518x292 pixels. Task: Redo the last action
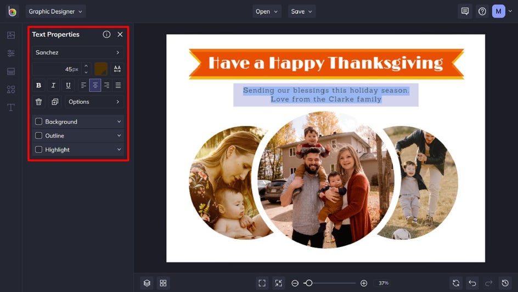tap(488, 283)
